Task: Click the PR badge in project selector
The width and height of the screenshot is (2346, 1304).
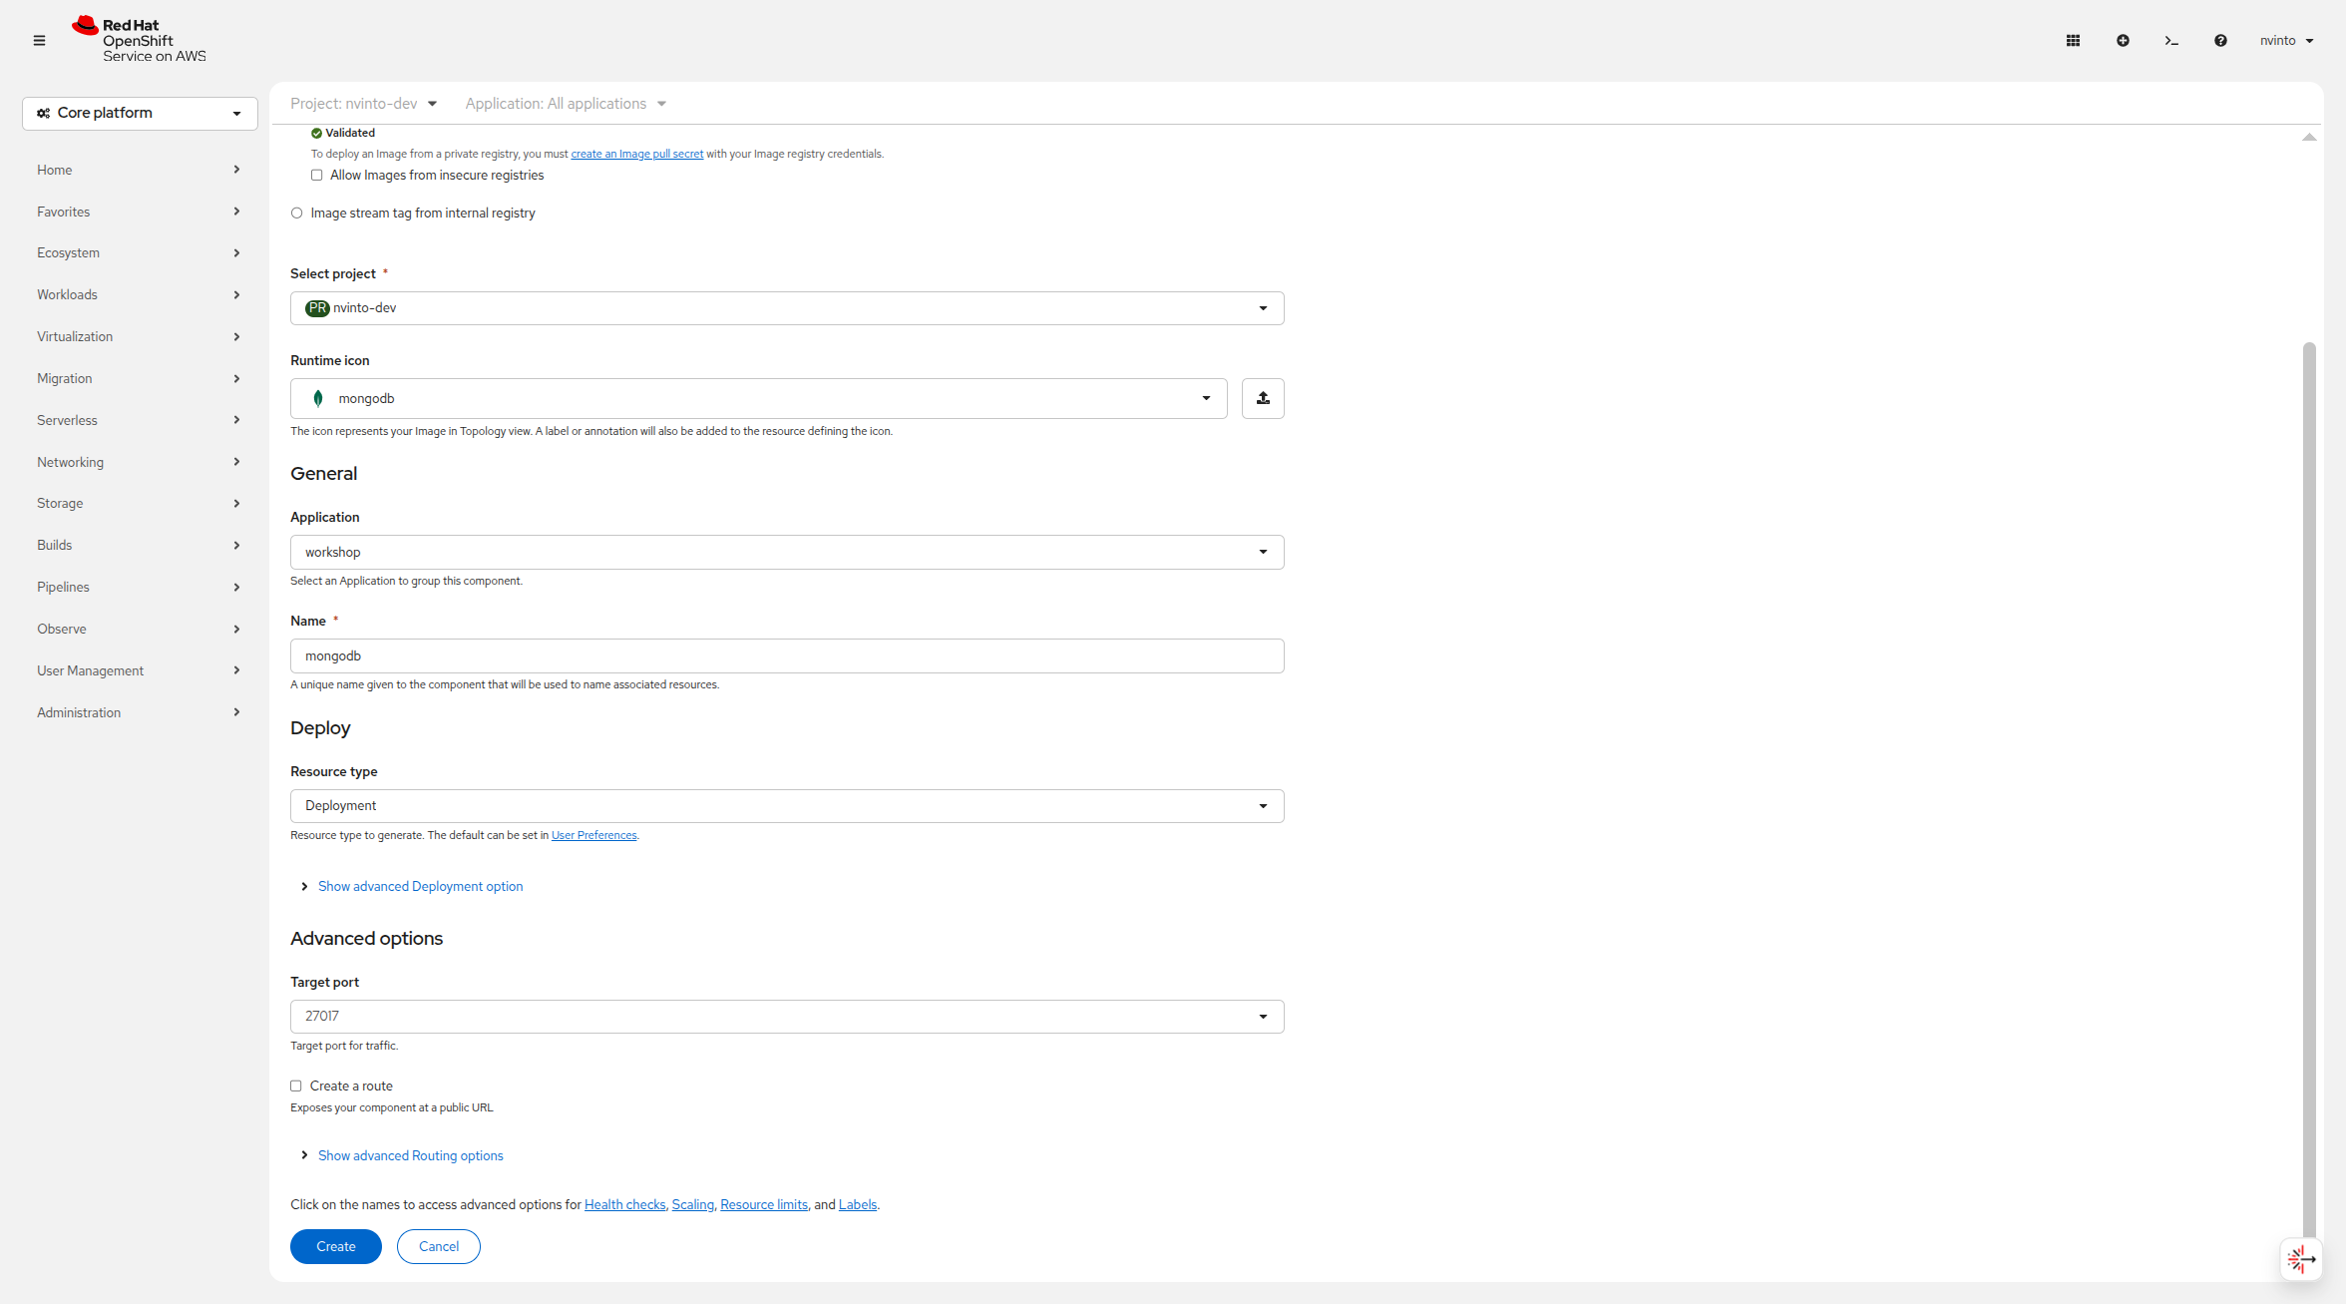Action: (317, 308)
